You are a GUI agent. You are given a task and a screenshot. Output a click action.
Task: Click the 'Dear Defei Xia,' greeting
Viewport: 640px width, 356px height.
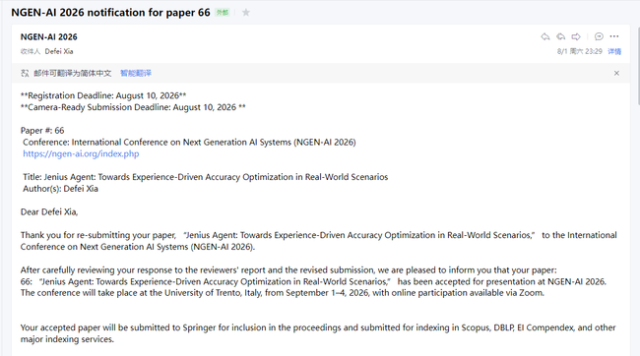click(49, 211)
